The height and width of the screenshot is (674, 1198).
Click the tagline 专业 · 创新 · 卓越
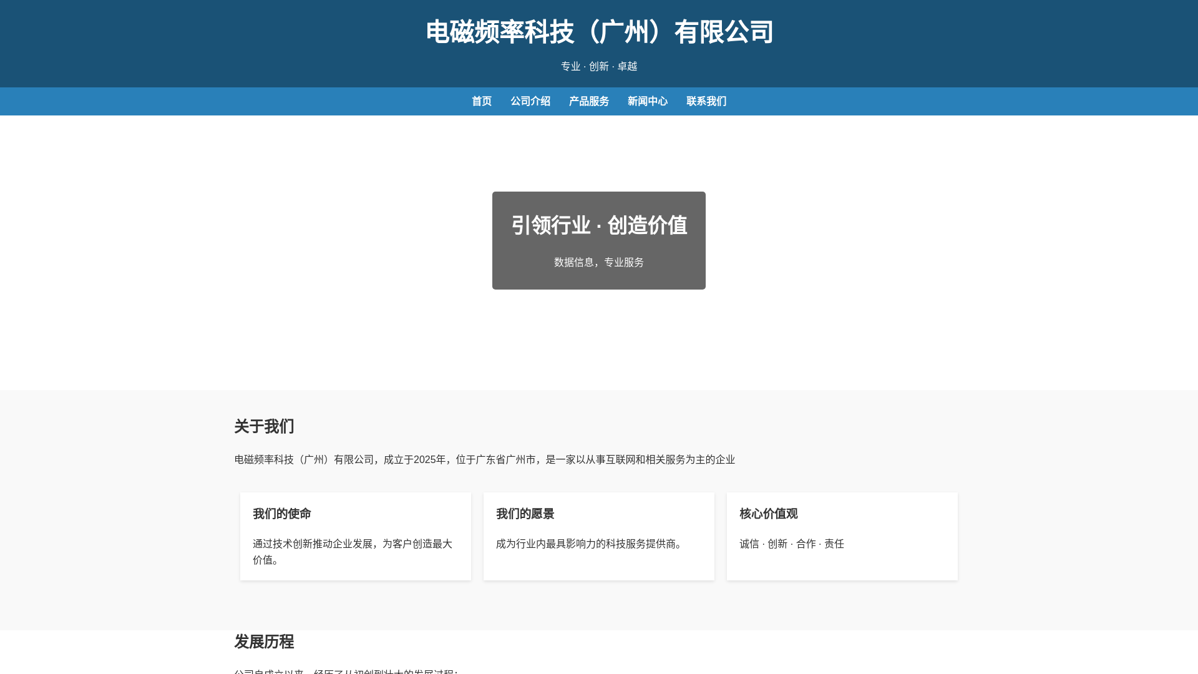[599, 66]
